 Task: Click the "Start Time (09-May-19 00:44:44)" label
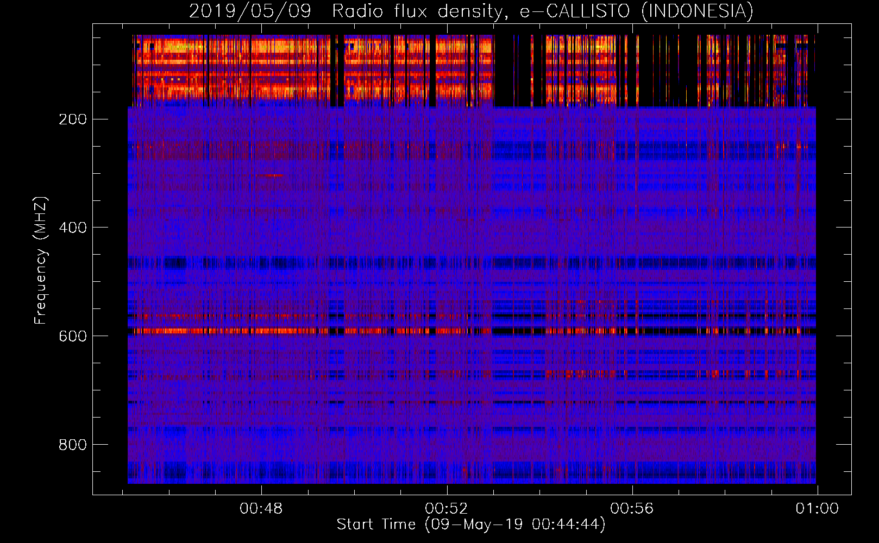(x=471, y=525)
